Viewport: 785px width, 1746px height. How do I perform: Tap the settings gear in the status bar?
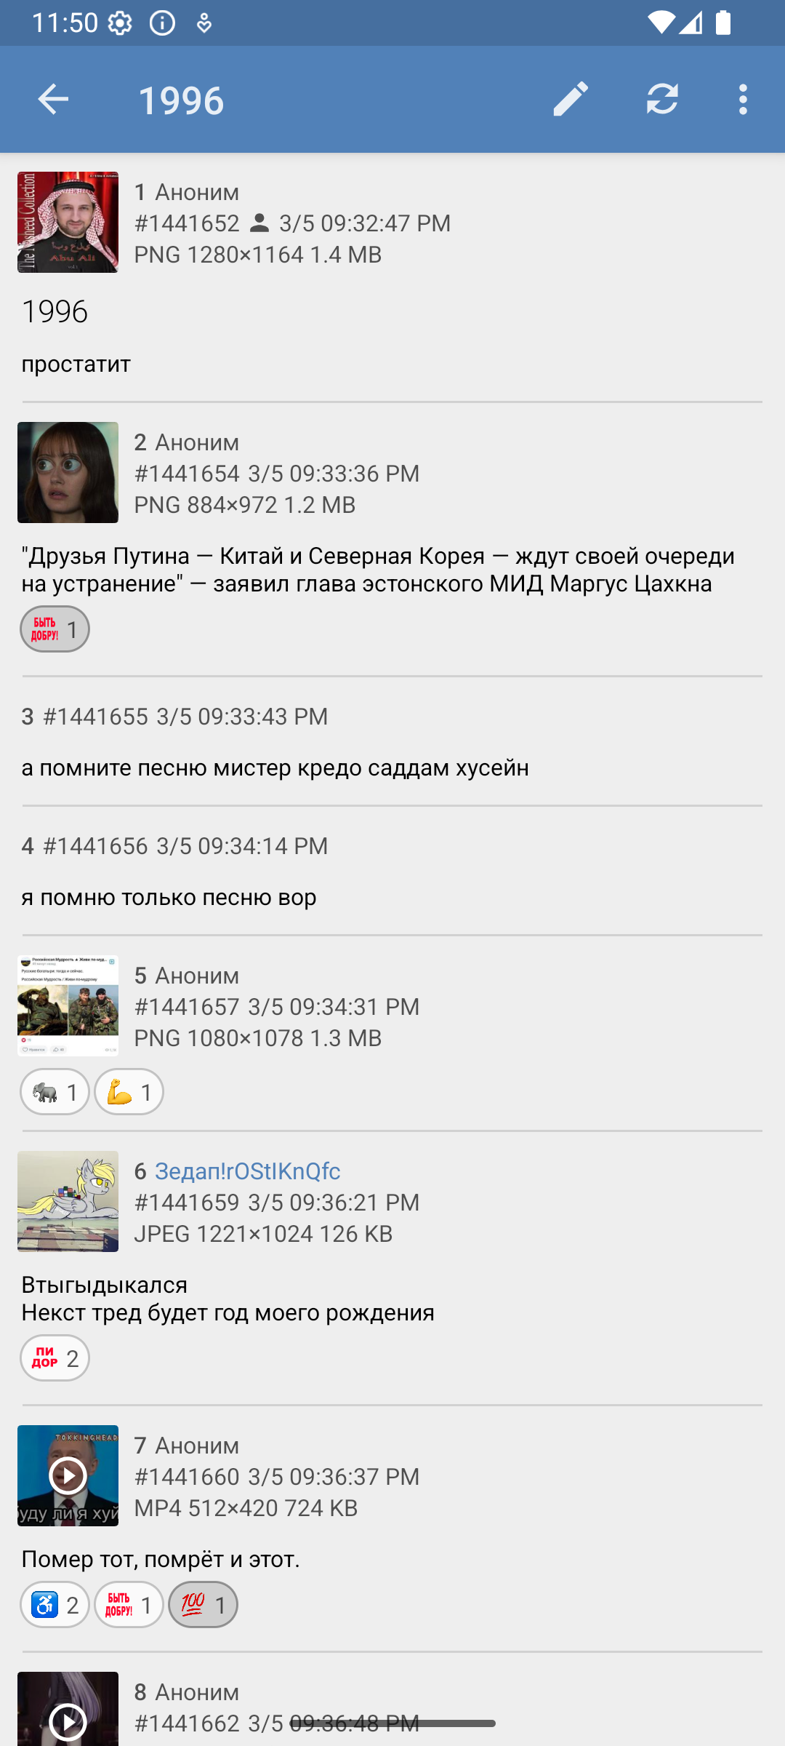click(120, 23)
